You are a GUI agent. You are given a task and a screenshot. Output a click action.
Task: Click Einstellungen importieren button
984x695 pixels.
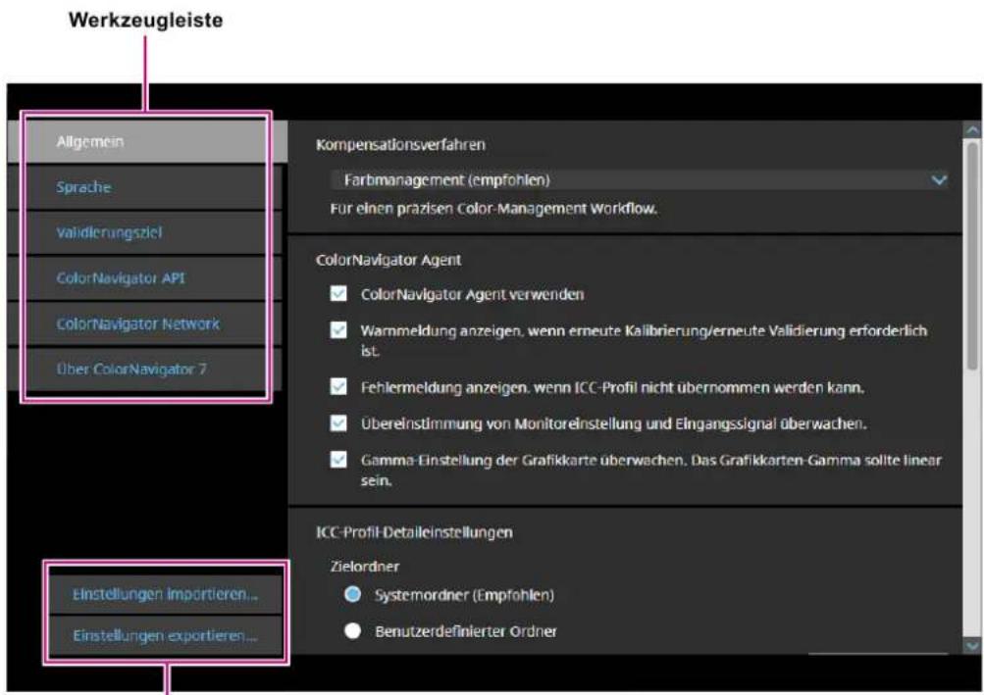click(166, 594)
